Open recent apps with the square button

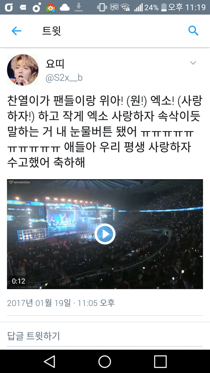(160, 362)
